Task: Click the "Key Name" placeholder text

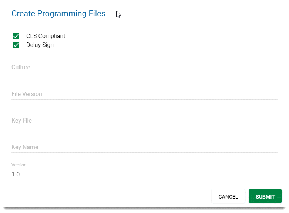Action: point(25,147)
